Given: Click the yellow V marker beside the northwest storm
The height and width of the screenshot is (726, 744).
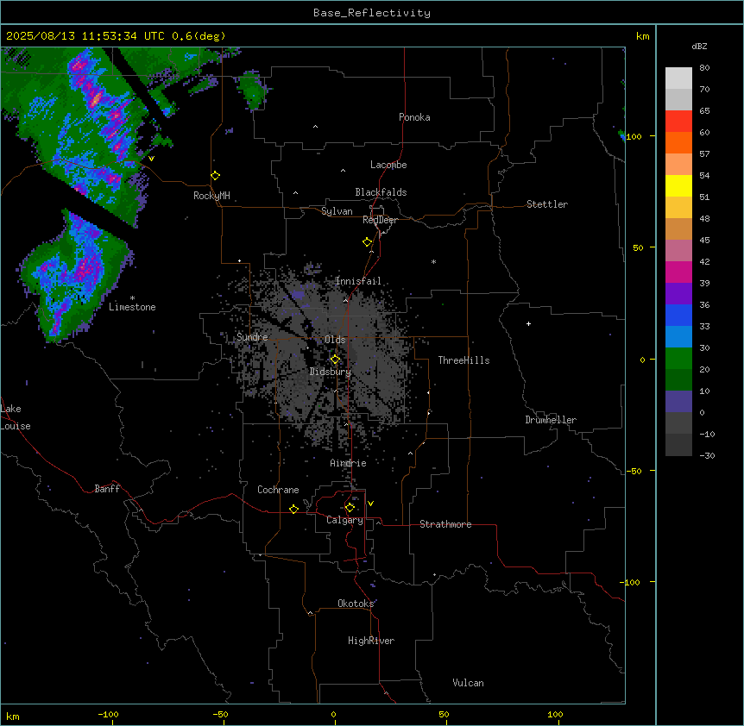Looking at the screenshot, I should click(x=151, y=159).
